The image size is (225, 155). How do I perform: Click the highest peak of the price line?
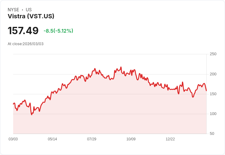pos(121,67)
